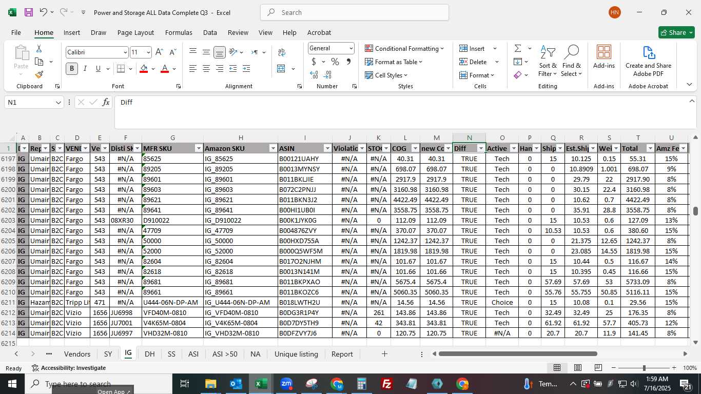Toggle Align Right for text
Viewport: 701px width, 394px height.
(220, 69)
